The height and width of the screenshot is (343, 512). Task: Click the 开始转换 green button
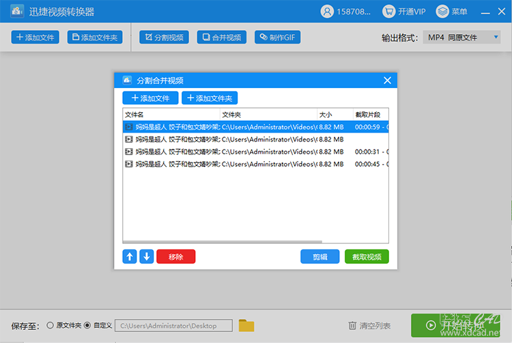coord(455,325)
